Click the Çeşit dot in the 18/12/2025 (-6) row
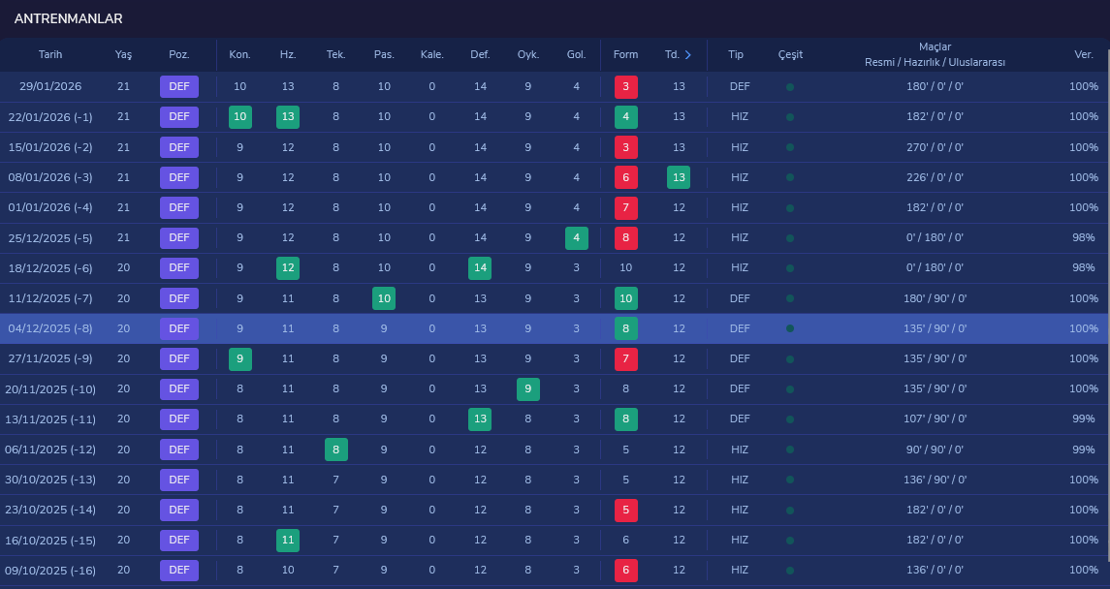1110x589 pixels. pyautogui.click(x=790, y=268)
